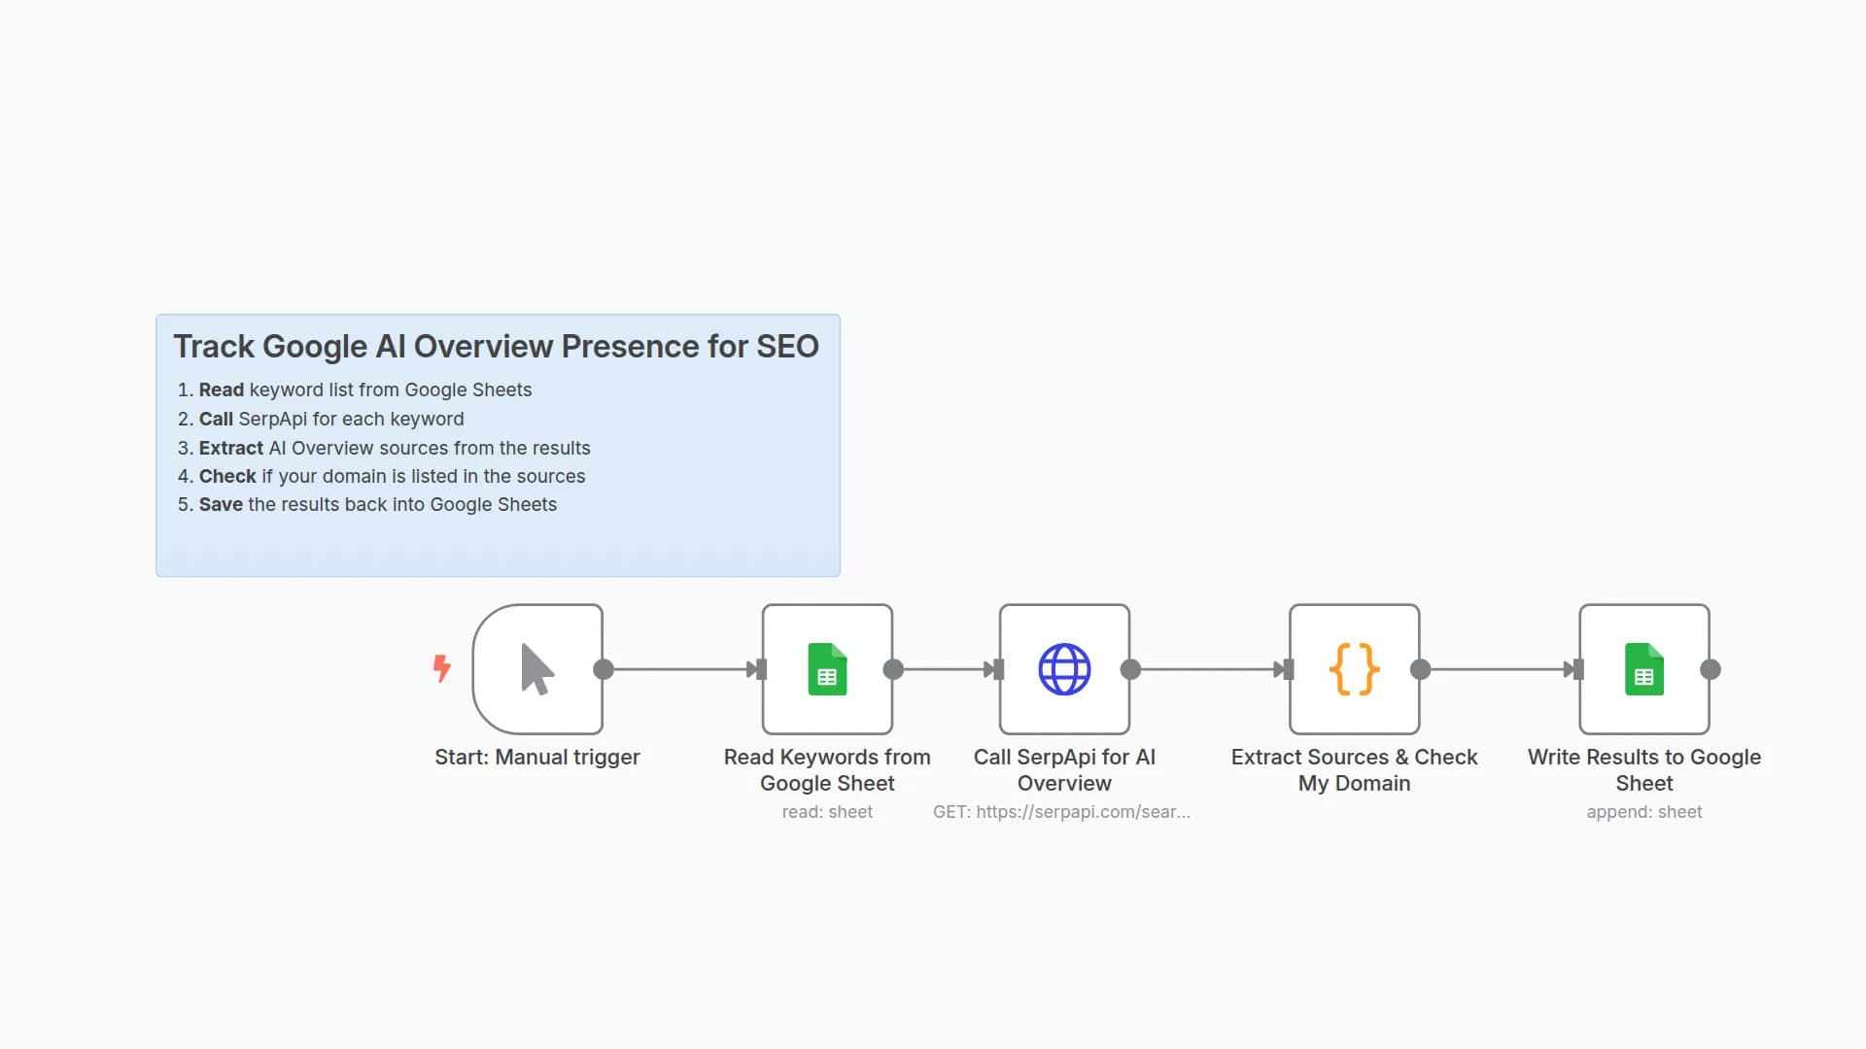Click the 'read: sheet' subtitle

click(827, 812)
